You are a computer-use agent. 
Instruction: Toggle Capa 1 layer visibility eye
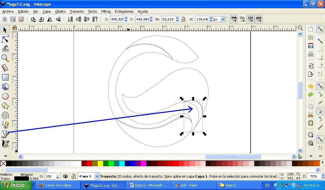pos(65,176)
